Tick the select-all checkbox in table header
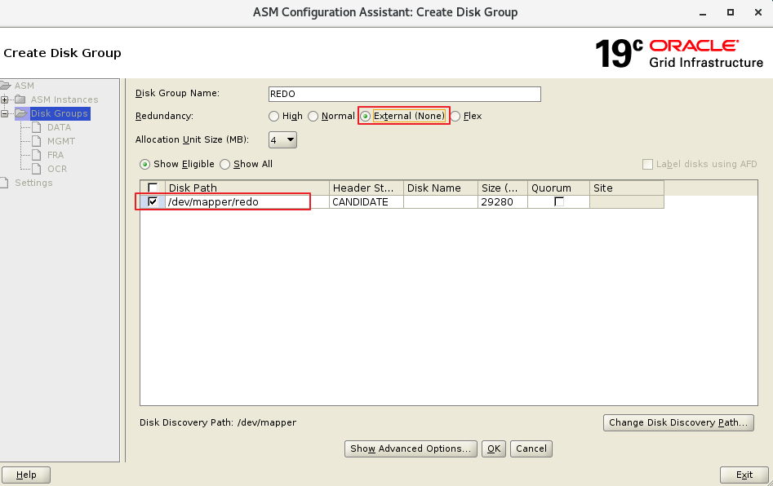 pos(153,188)
